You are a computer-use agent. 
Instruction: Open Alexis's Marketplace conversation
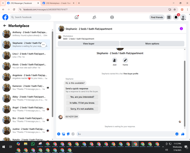point(26,66)
